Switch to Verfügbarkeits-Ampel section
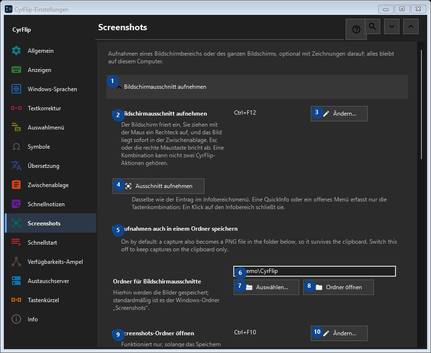This screenshot has height=353, width=431. click(51, 262)
